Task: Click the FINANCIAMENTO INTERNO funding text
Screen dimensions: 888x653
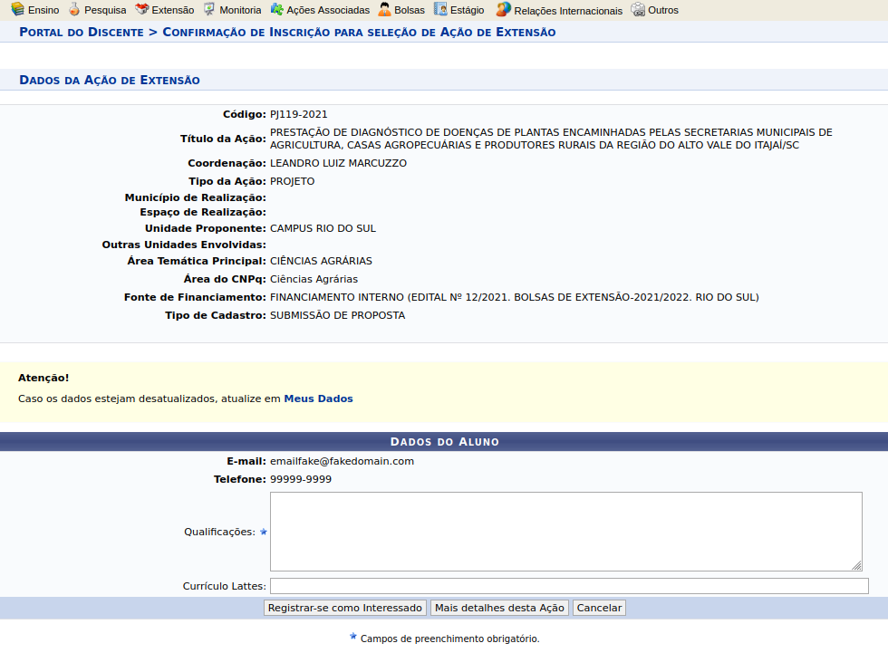Action: click(515, 297)
